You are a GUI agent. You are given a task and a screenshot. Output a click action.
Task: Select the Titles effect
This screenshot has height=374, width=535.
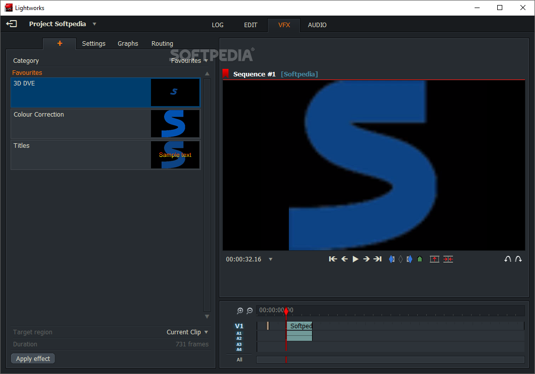point(105,155)
